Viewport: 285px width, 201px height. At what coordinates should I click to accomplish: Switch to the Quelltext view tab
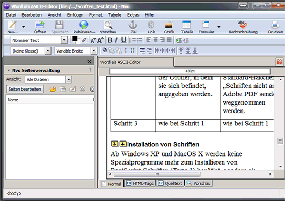[x=170, y=183]
